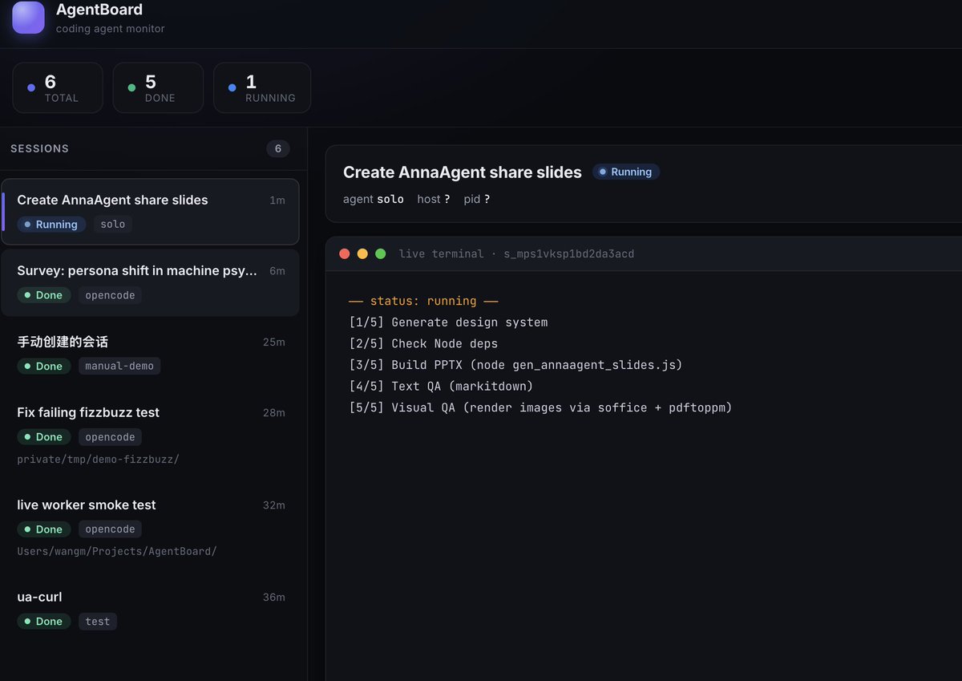Open the Fix failing fizzbuzz test session
962x681 pixels.
click(150, 436)
